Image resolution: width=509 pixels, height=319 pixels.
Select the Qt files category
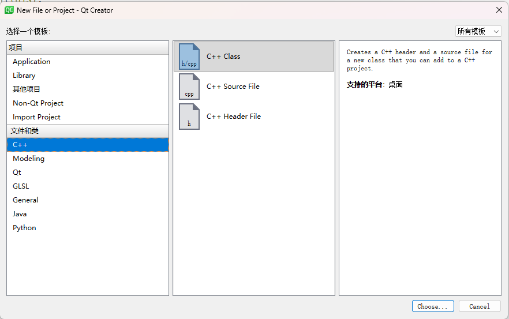(88, 172)
